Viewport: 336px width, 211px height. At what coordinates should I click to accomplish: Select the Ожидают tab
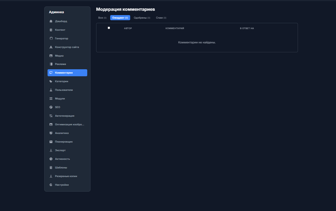click(120, 18)
